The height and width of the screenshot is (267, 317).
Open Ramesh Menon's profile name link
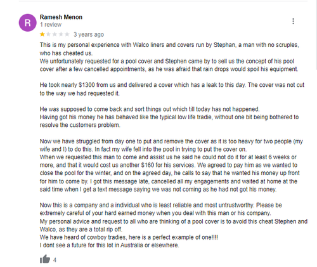(x=61, y=17)
